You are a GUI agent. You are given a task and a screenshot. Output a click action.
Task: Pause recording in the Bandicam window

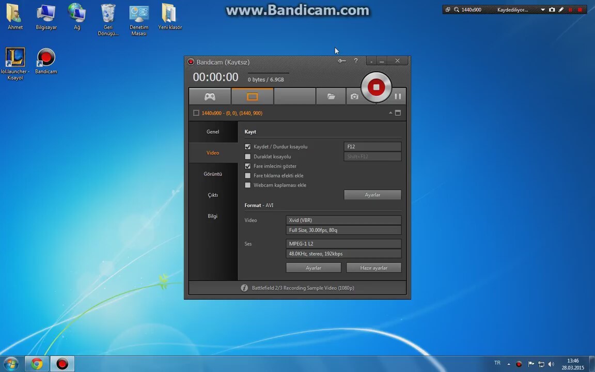coord(398,97)
